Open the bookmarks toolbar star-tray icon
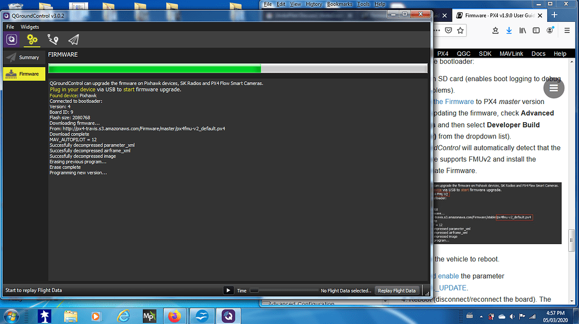Image resolution: width=579 pixels, height=324 pixels. [x=495, y=31]
